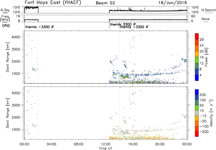Select the 'Beam 02' heading text
The image size is (216, 150).
[105, 3]
